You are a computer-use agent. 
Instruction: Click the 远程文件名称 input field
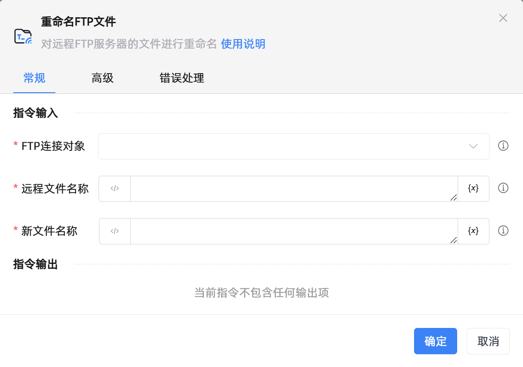pos(294,188)
